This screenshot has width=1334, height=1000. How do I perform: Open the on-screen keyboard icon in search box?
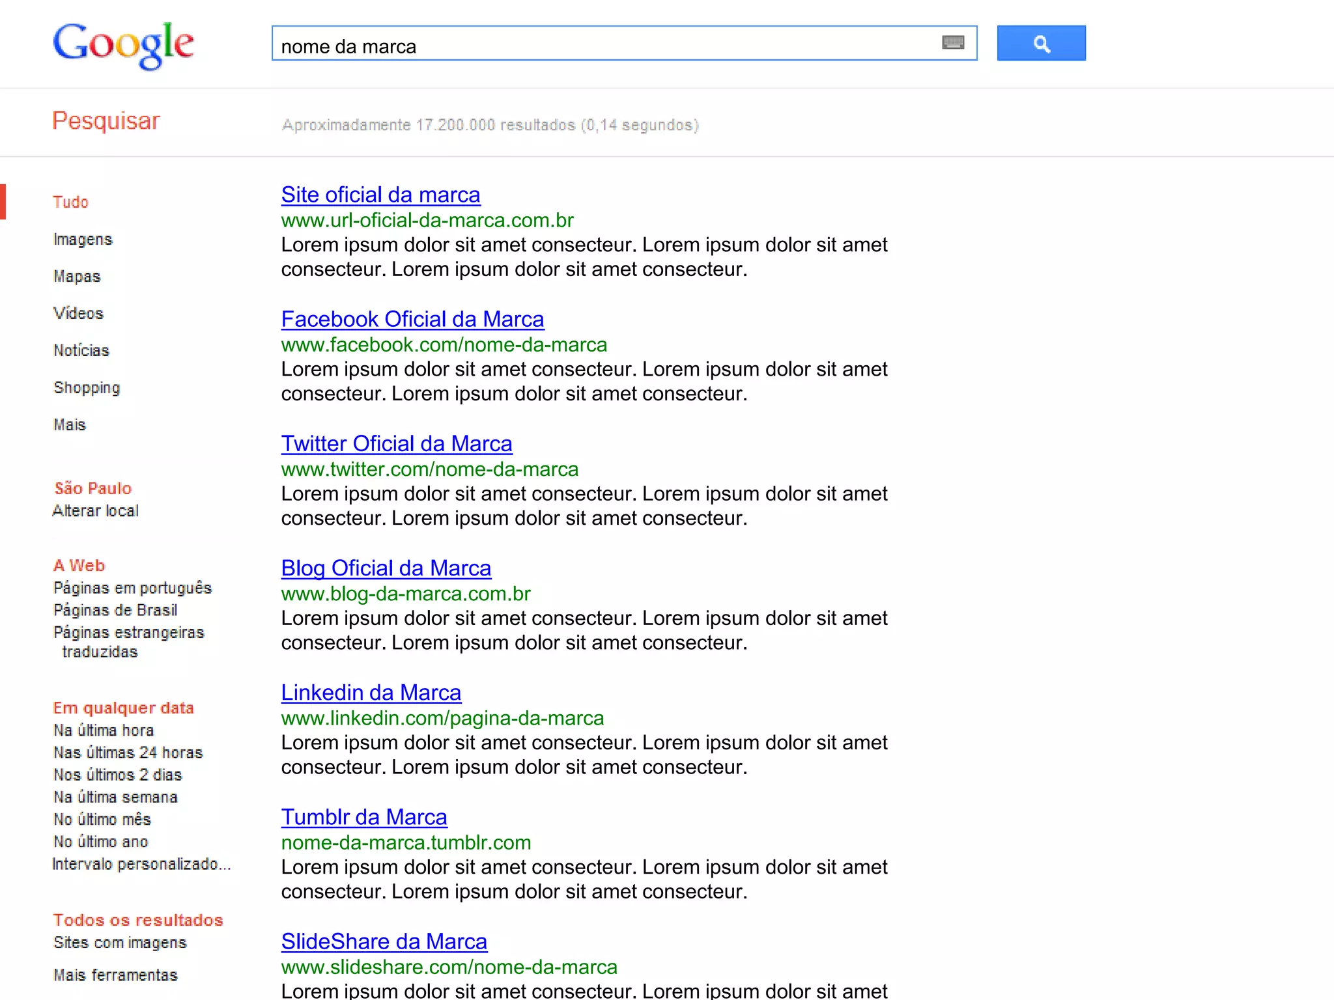click(x=953, y=43)
